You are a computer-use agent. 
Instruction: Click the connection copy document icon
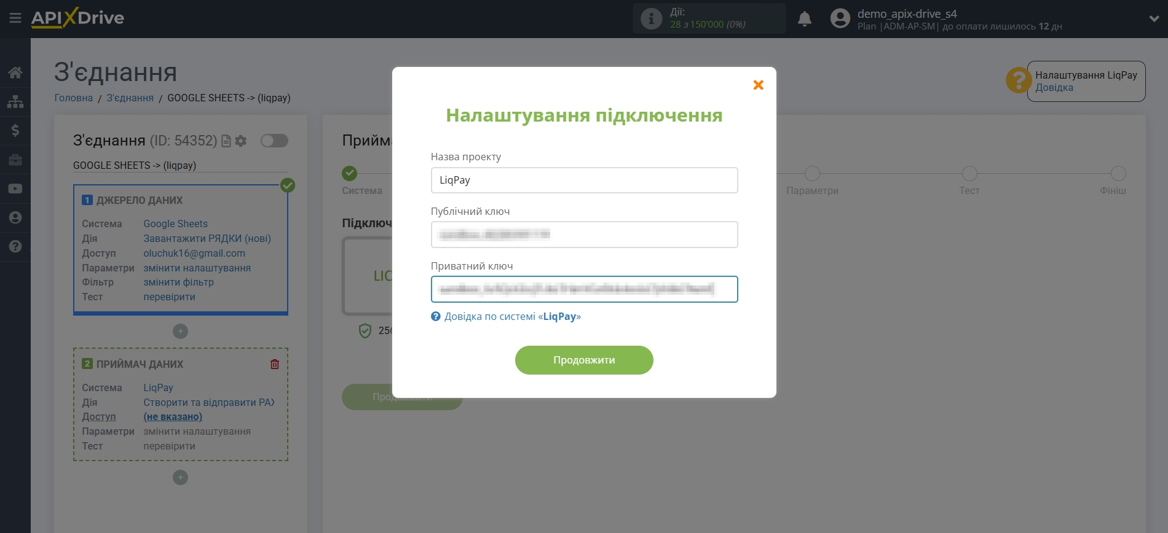(x=226, y=141)
